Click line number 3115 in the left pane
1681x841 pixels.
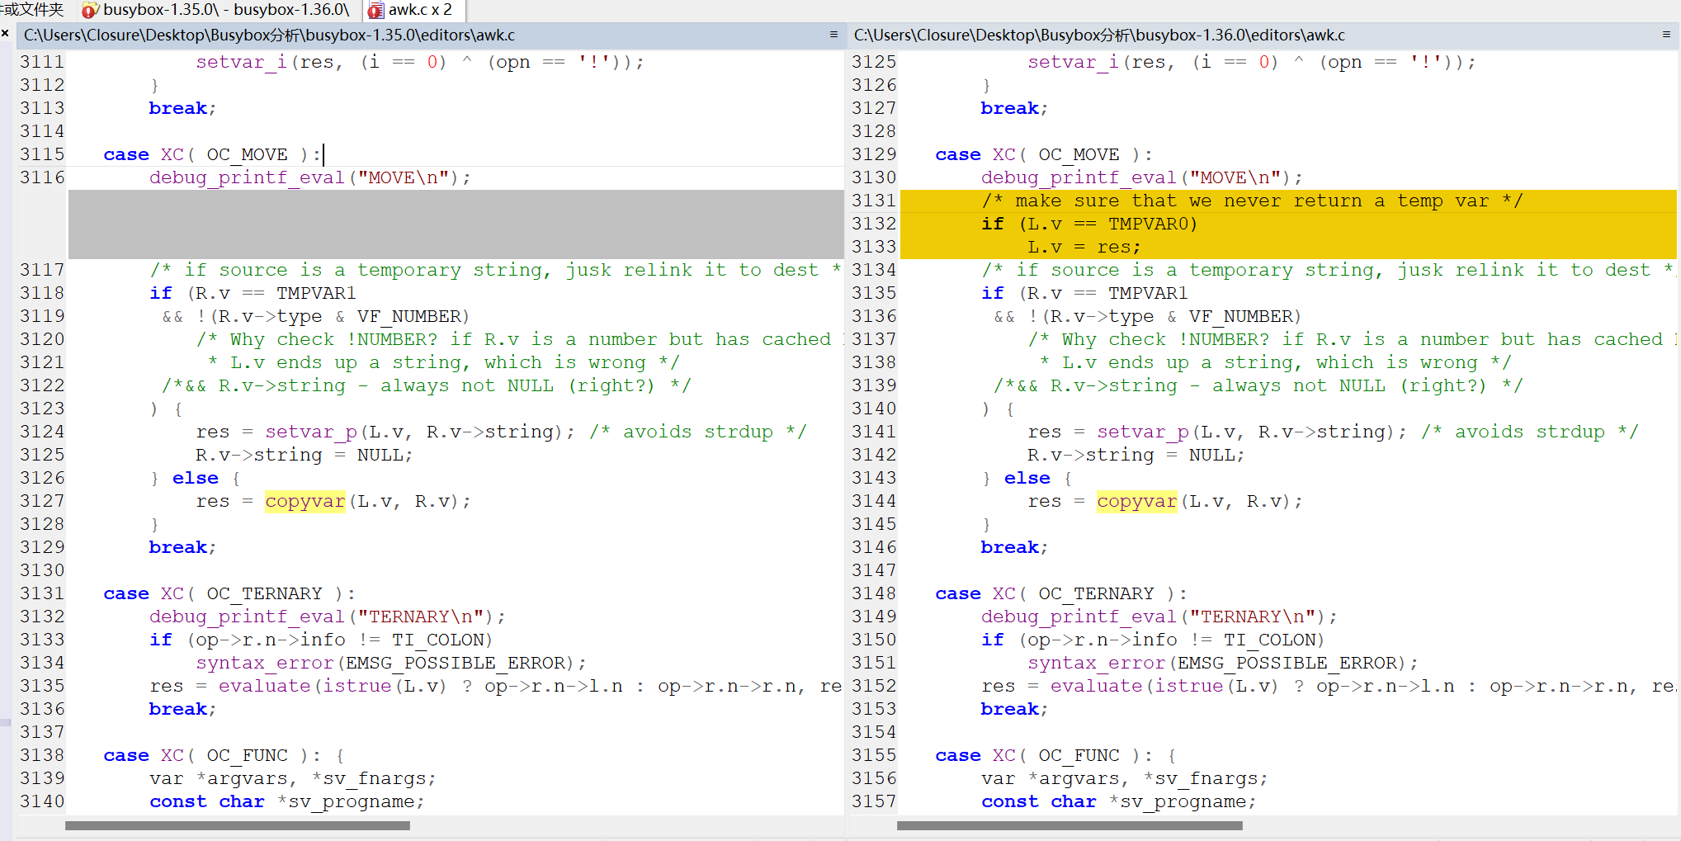42,154
